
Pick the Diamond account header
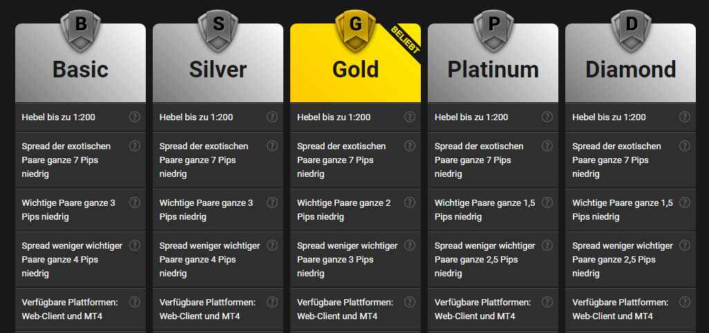pyautogui.click(x=631, y=63)
